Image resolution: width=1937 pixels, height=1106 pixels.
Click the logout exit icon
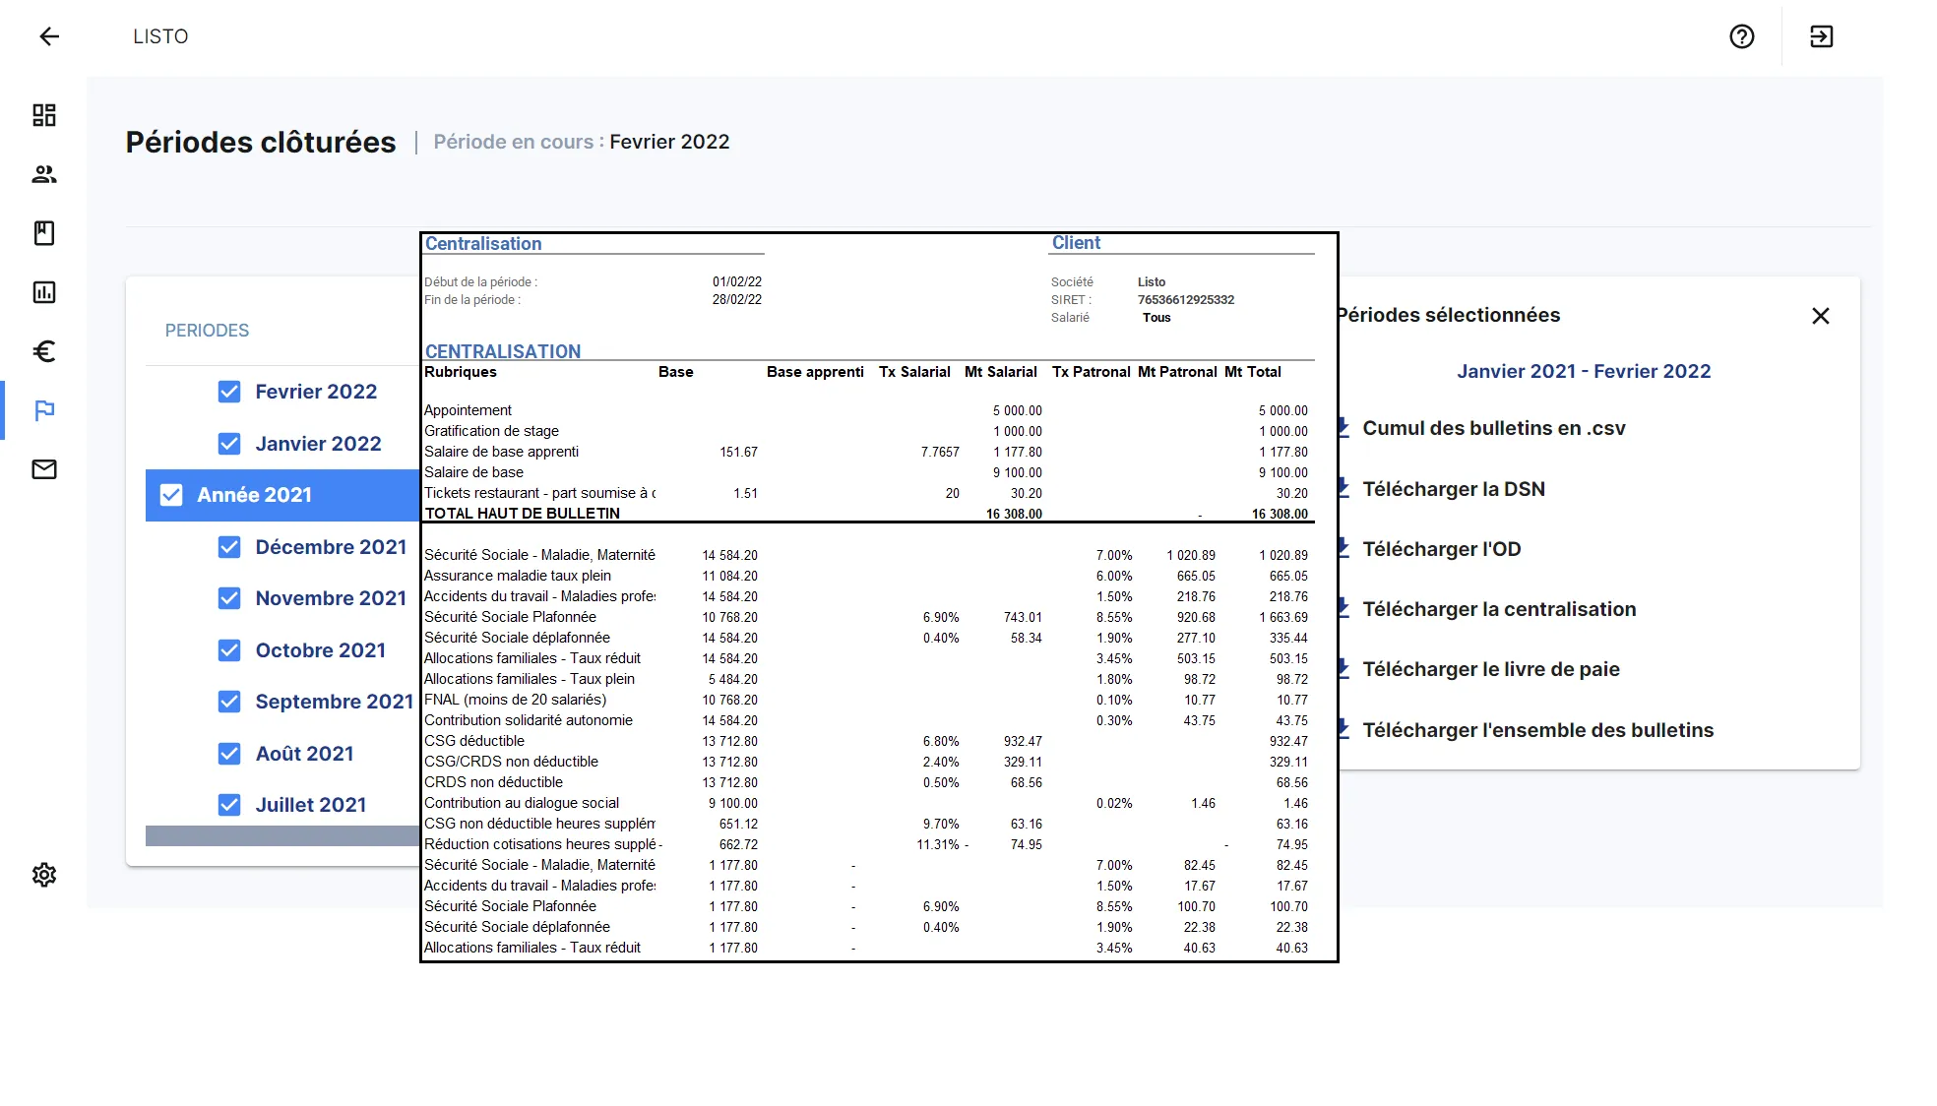[x=1821, y=36]
